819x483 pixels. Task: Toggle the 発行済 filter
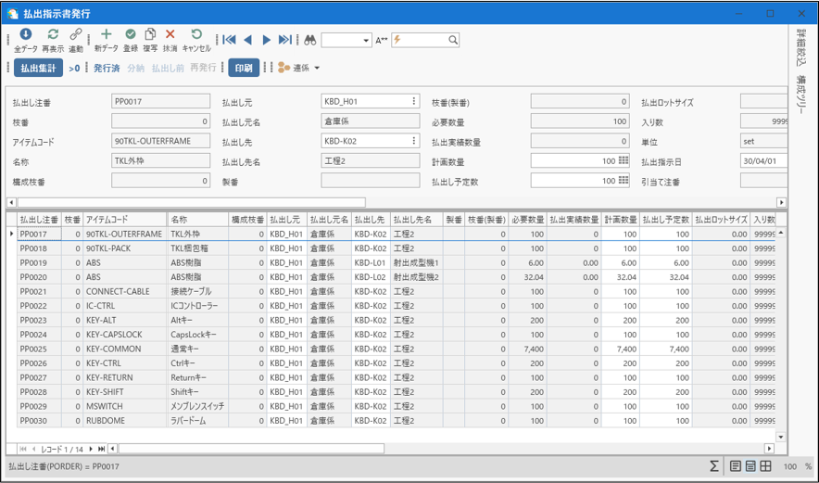(107, 68)
